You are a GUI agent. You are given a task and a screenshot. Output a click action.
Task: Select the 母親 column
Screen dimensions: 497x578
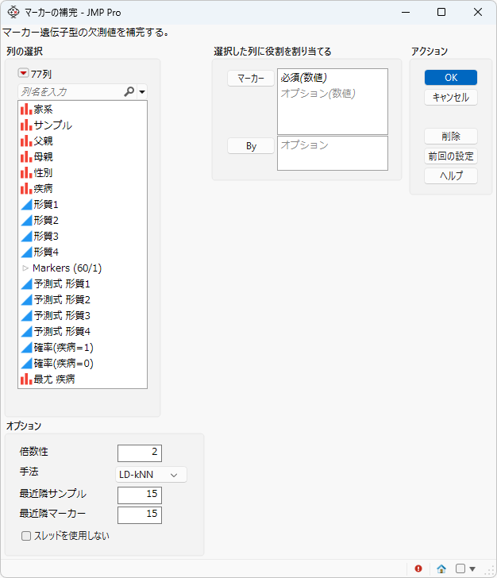click(x=83, y=156)
